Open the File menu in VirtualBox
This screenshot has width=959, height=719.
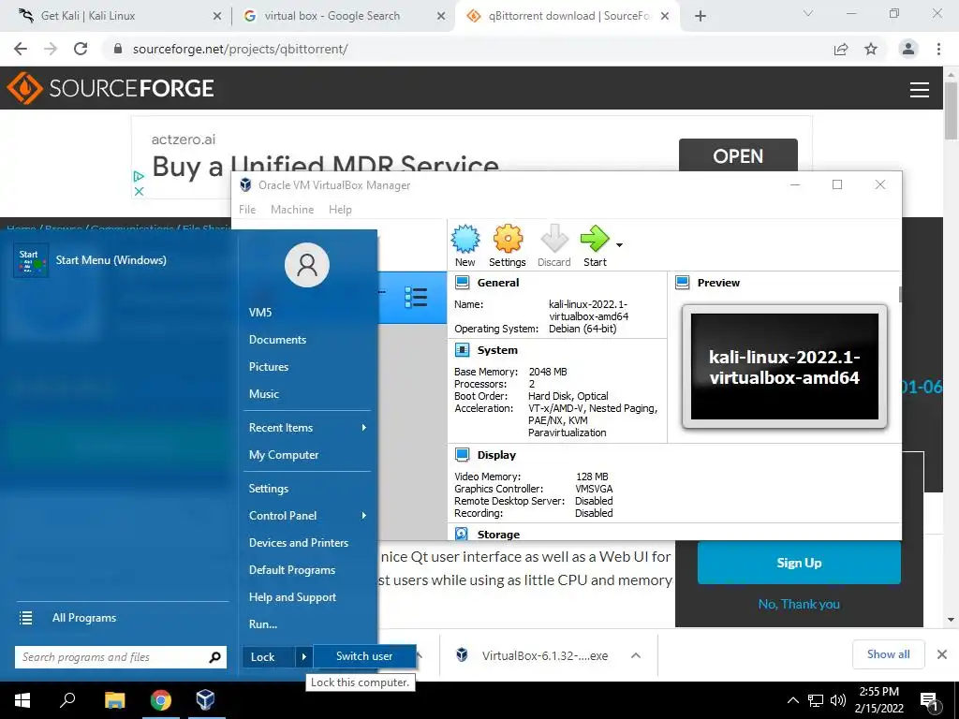(247, 209)
